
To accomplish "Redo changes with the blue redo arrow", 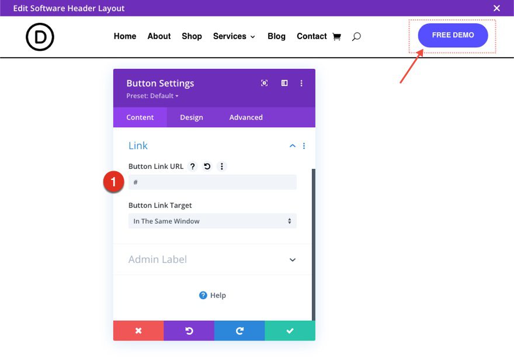I will (239, 330).
